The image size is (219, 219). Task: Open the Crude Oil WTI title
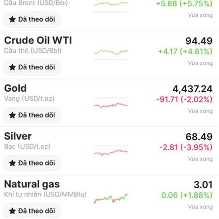point(38,40)
